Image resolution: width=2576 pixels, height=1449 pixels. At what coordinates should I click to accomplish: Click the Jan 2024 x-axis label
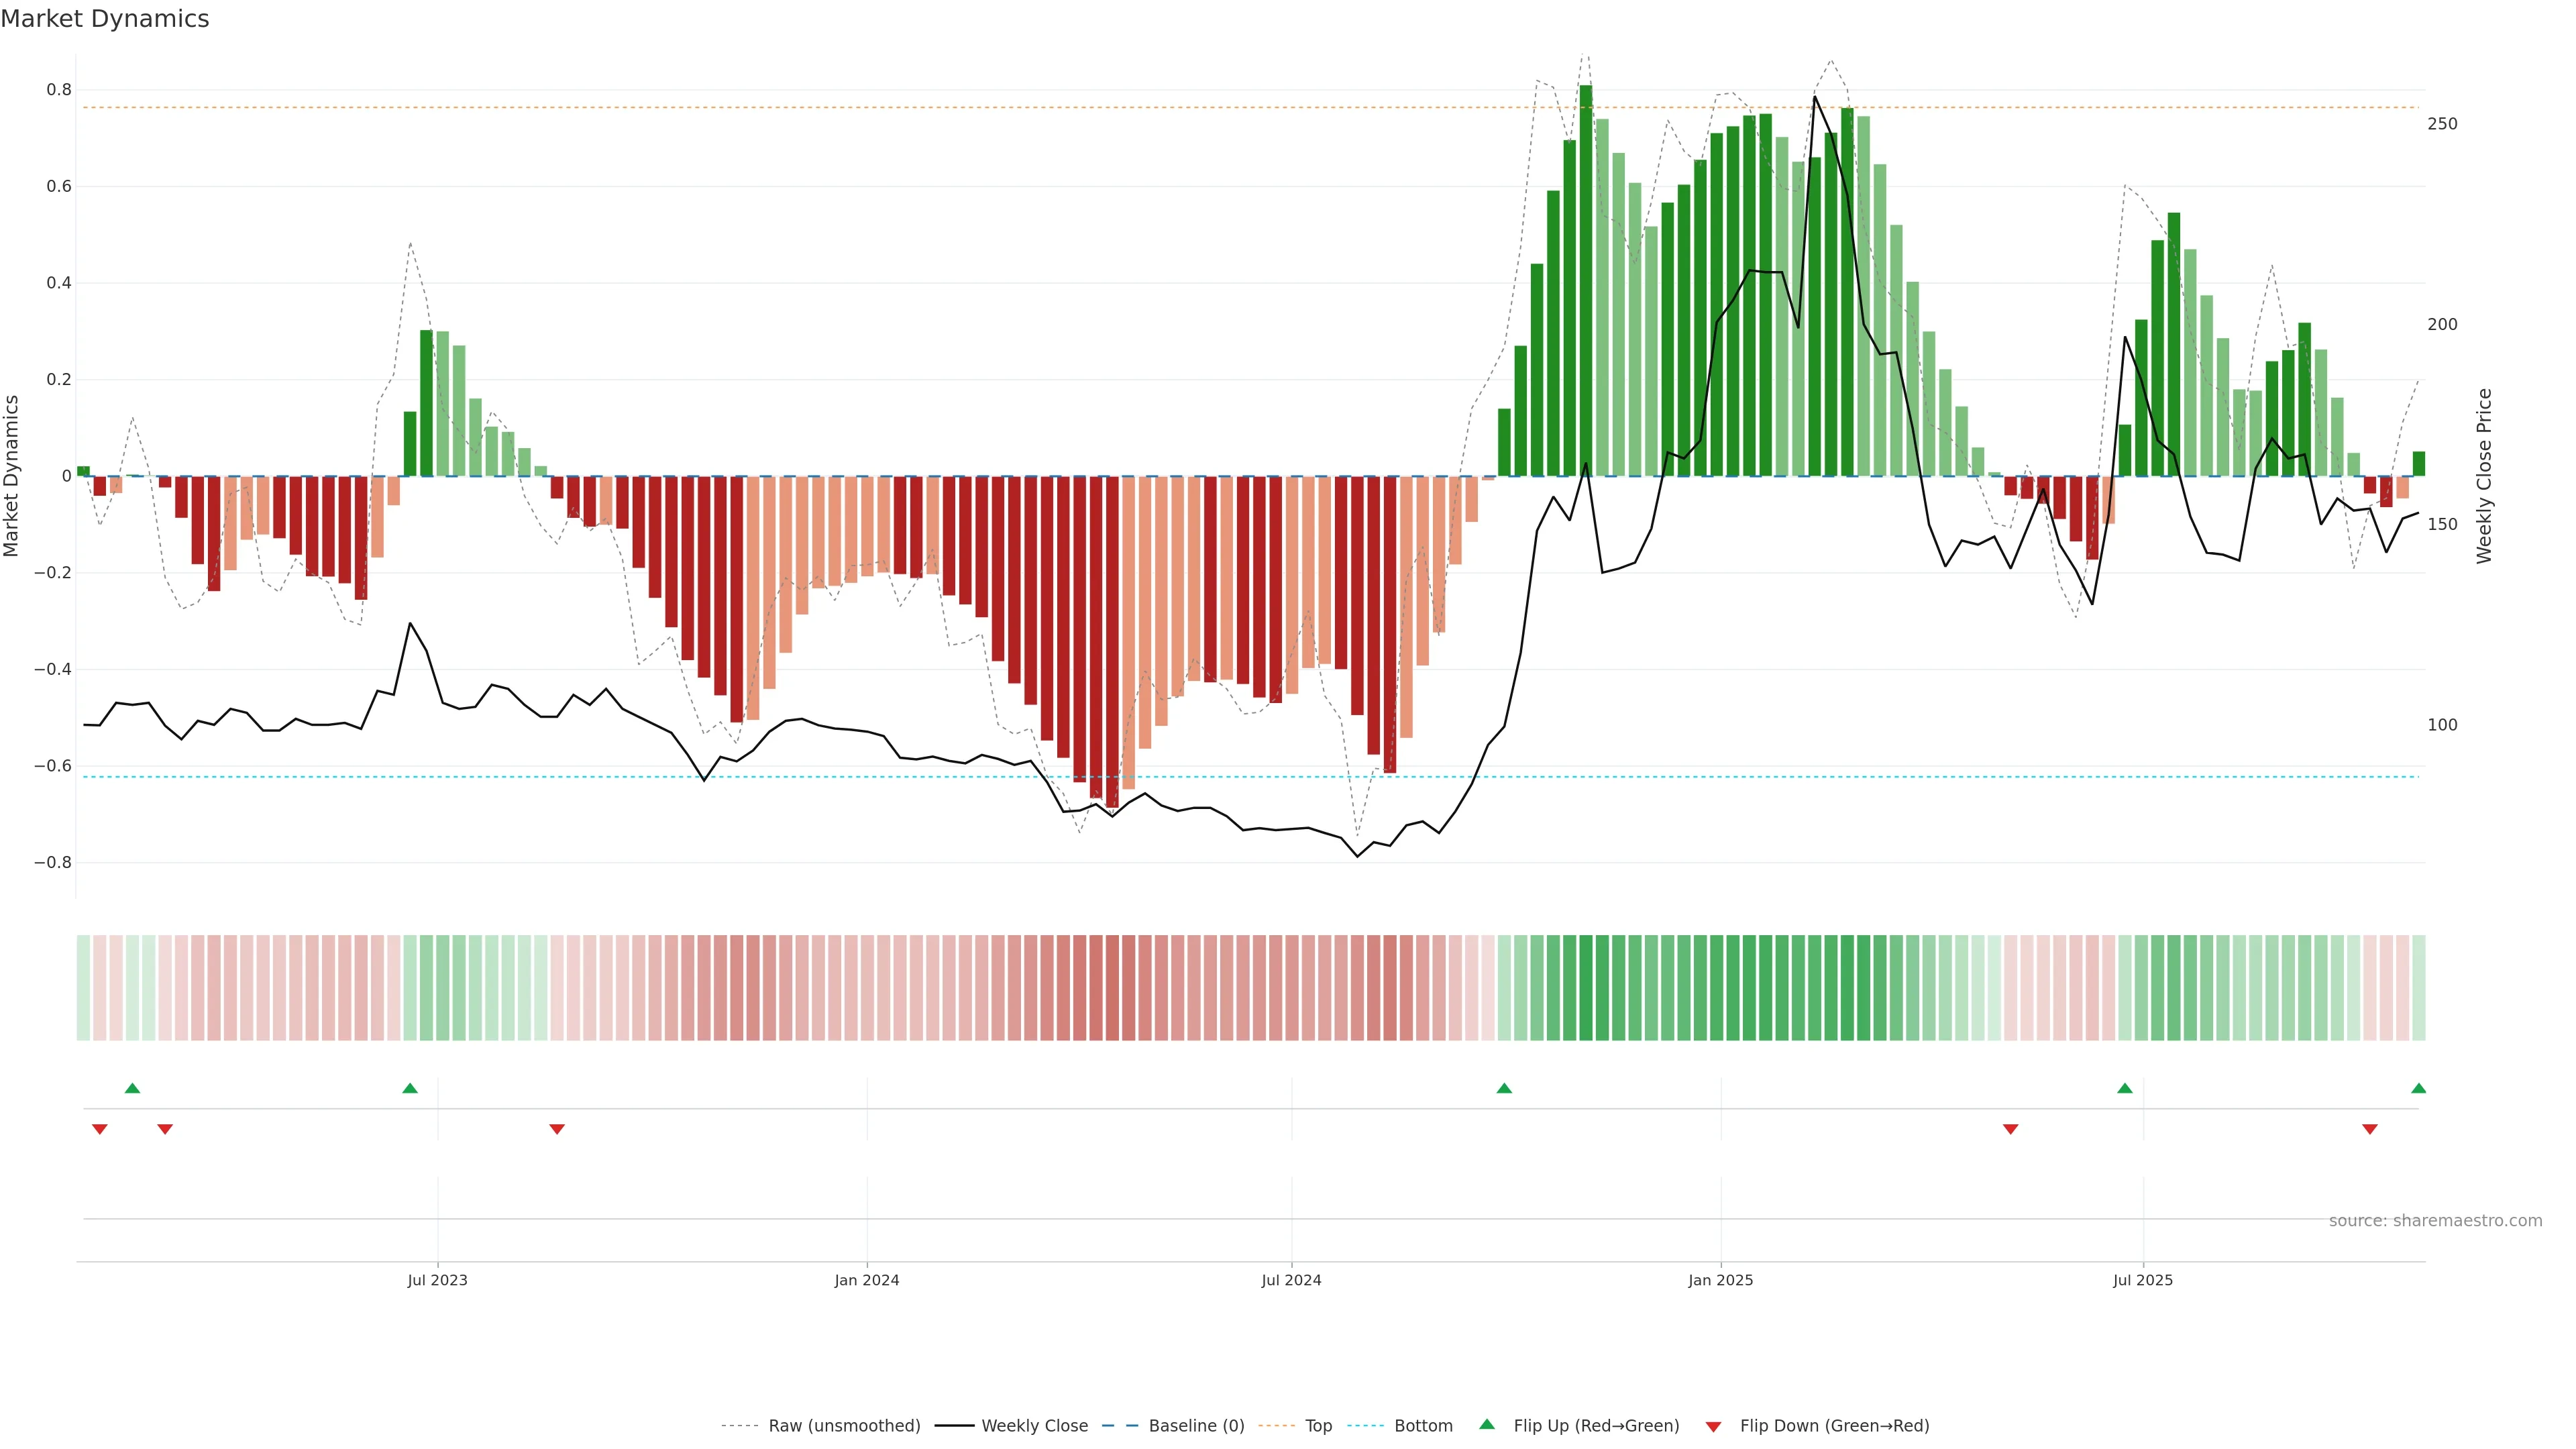(x=867, y=1280)
